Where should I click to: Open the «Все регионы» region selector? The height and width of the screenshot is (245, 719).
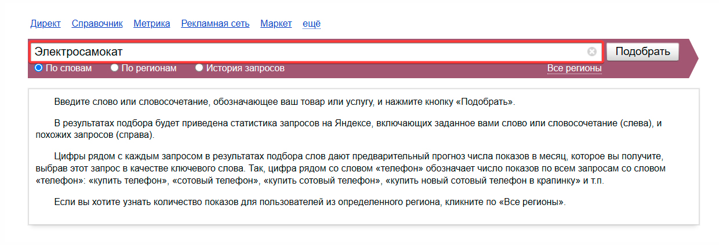point(574,68)
